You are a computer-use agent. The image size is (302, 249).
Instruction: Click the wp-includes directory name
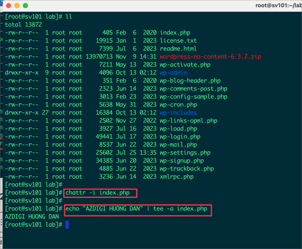point(178,113)
